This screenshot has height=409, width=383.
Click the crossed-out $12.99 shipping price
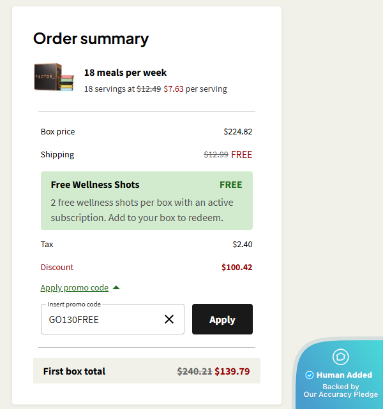(216, 154)
